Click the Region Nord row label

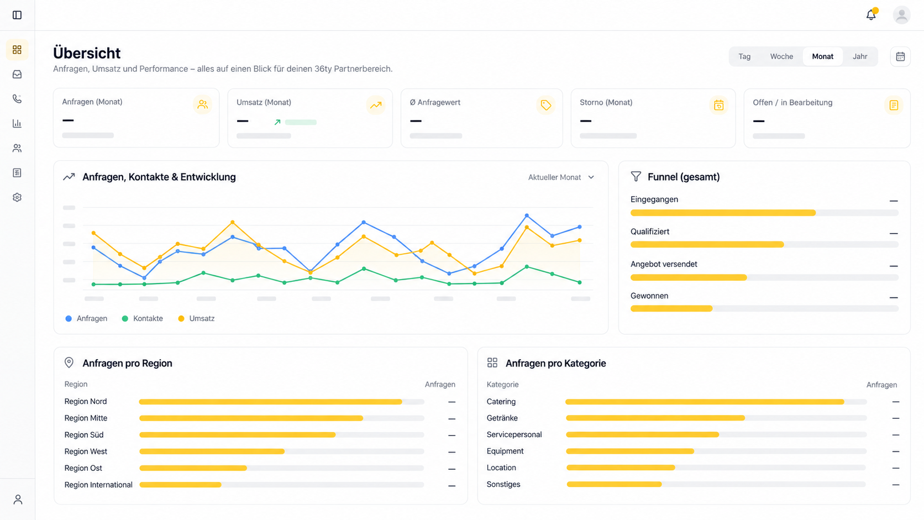(x=86, y=401)
